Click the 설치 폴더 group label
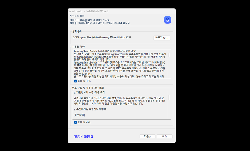The height and width of the screenshot is (151, 250). pos(77,31)
